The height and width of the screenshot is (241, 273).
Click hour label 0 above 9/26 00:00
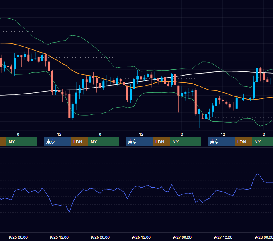point(100,135)
